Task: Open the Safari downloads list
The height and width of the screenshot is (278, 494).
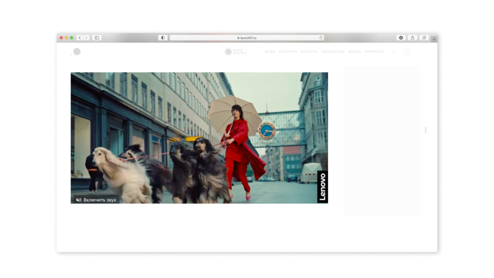Action: pos(401,38)
